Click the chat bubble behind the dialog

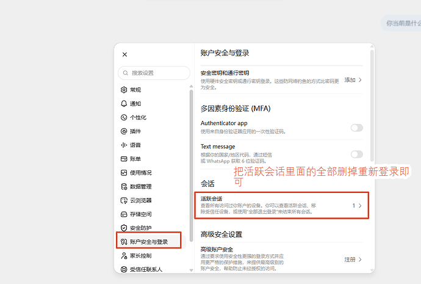(x=401, y=23)
